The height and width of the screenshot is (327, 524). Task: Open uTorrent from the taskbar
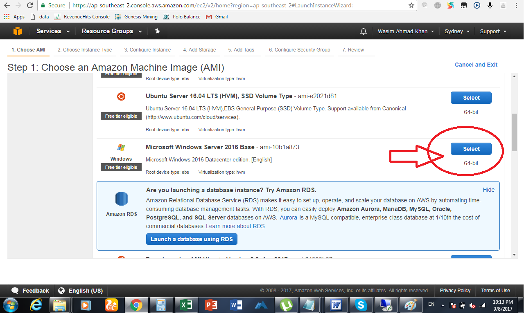click(286, 305)
